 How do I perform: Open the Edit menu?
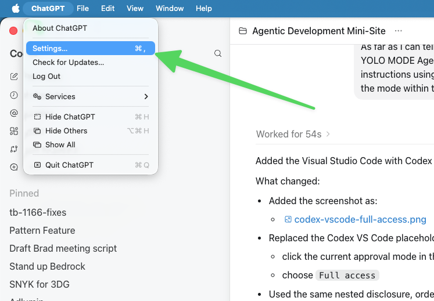(107, 8)
